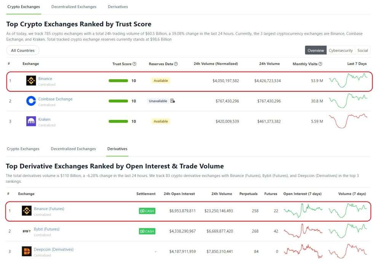Select the Overview view button
This screenshot has width=390, height=268.
316,51
